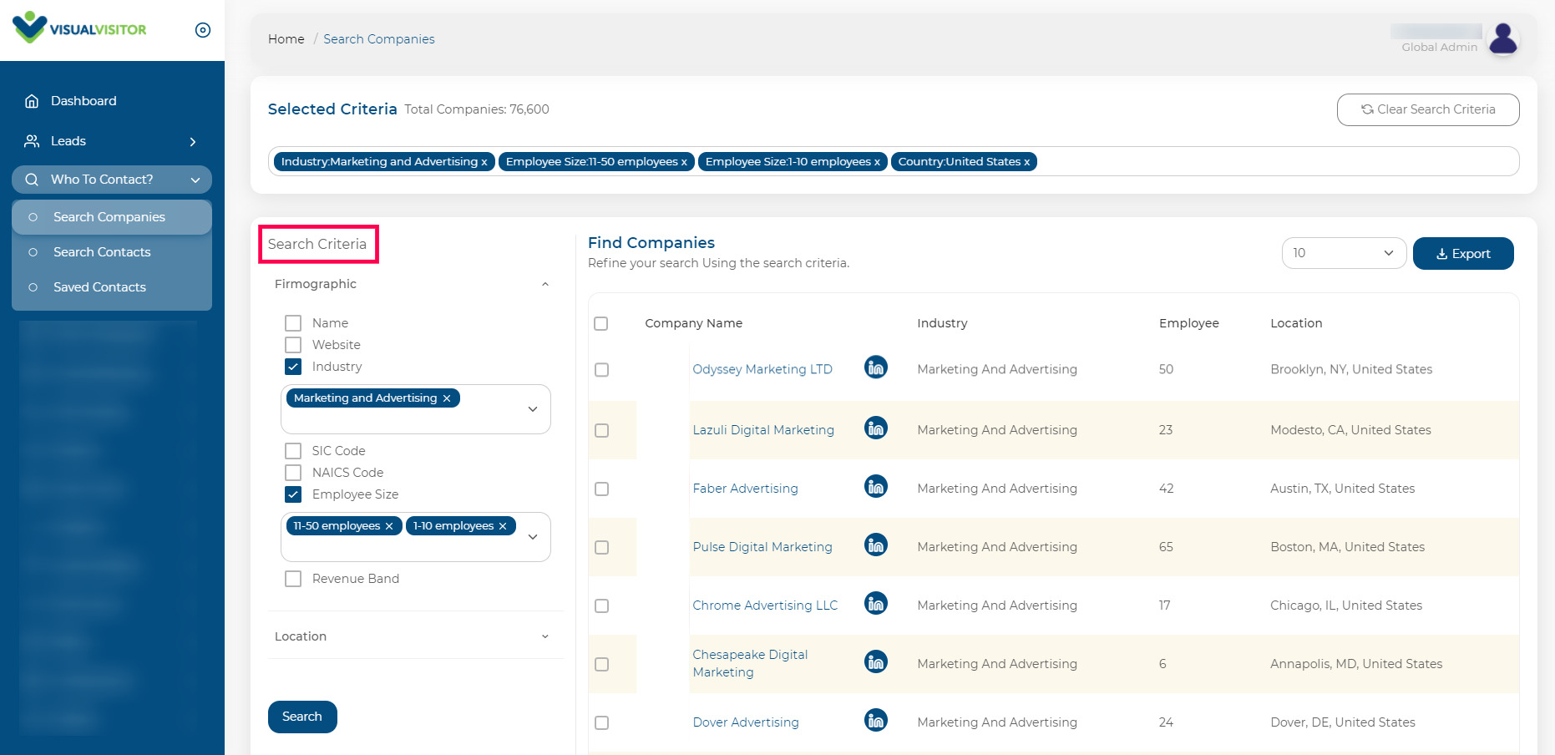Check the Name filter checkbox

click(x=293, y=323)
